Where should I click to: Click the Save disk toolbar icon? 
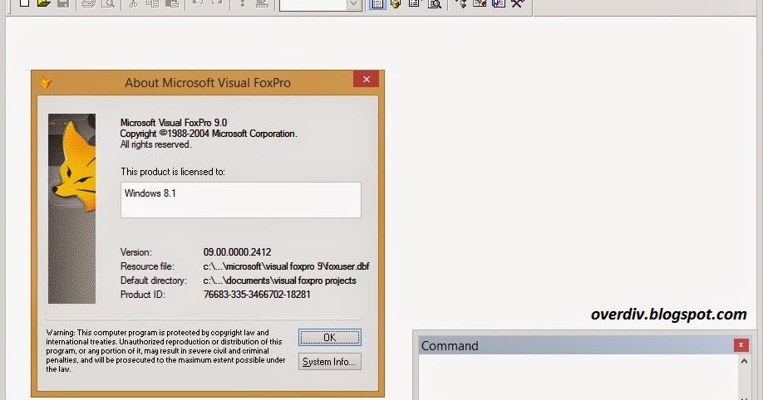pyautogui.click(x=63, y=3)
